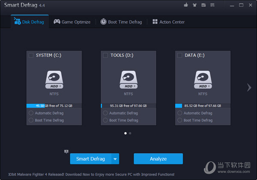Open the Action Center tab

pos(168,22)
